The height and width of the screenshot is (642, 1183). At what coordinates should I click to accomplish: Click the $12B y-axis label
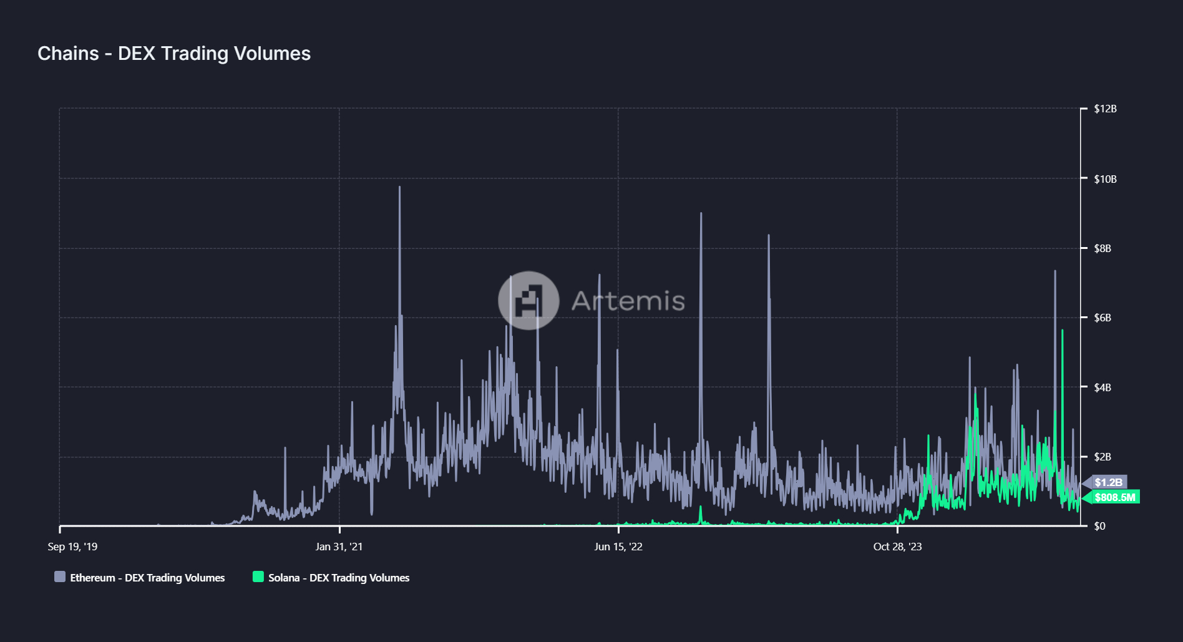pyautogui.click(x=1105, y=109)
